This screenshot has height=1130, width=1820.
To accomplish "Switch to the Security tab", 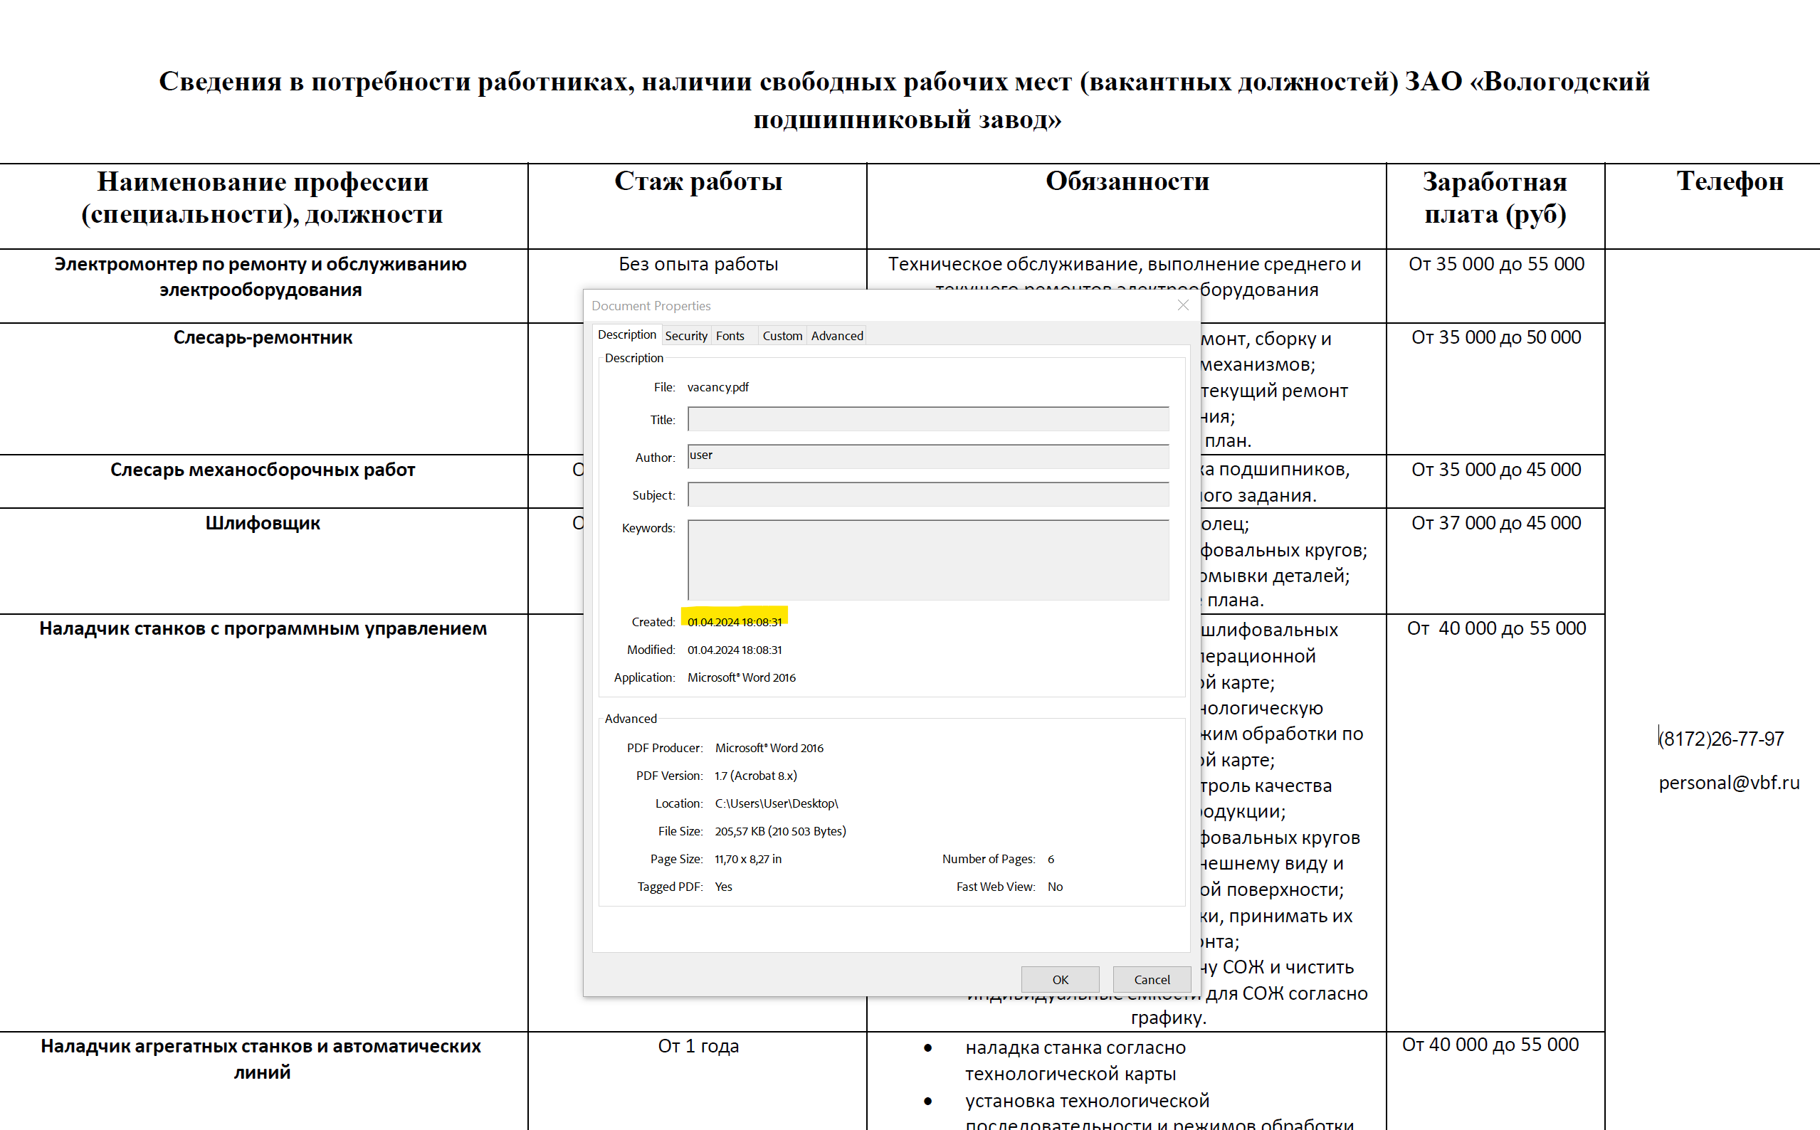I will tap(685, 336).
